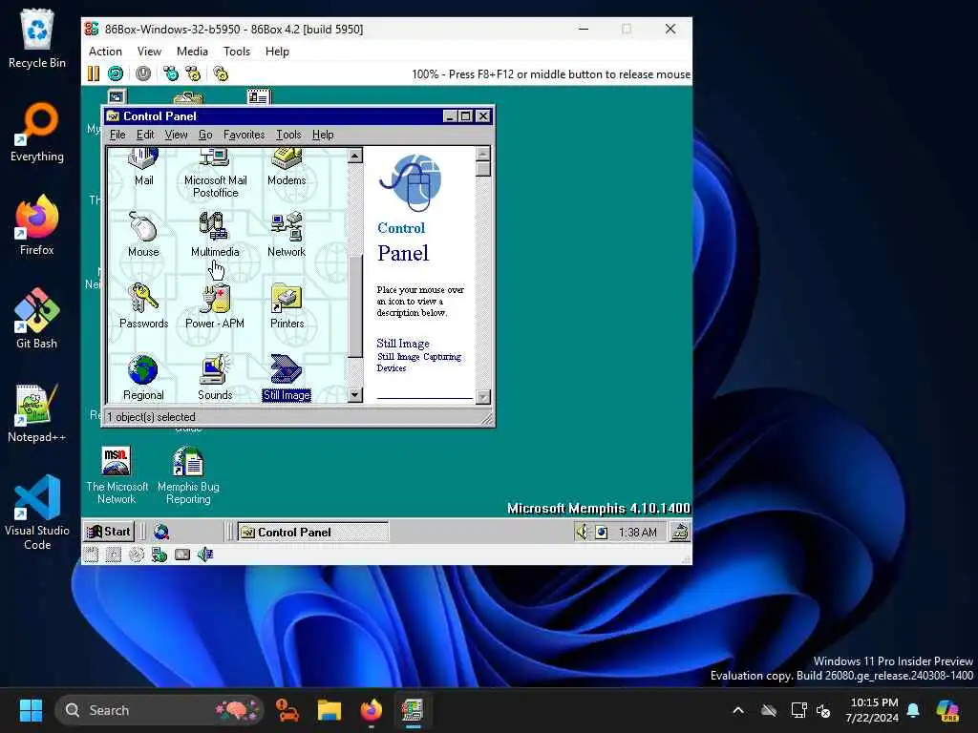Image resolution: width=978 pixels, height=733 pixels.
Task: Open the 86Box Help menu
Action: (277, 52)
